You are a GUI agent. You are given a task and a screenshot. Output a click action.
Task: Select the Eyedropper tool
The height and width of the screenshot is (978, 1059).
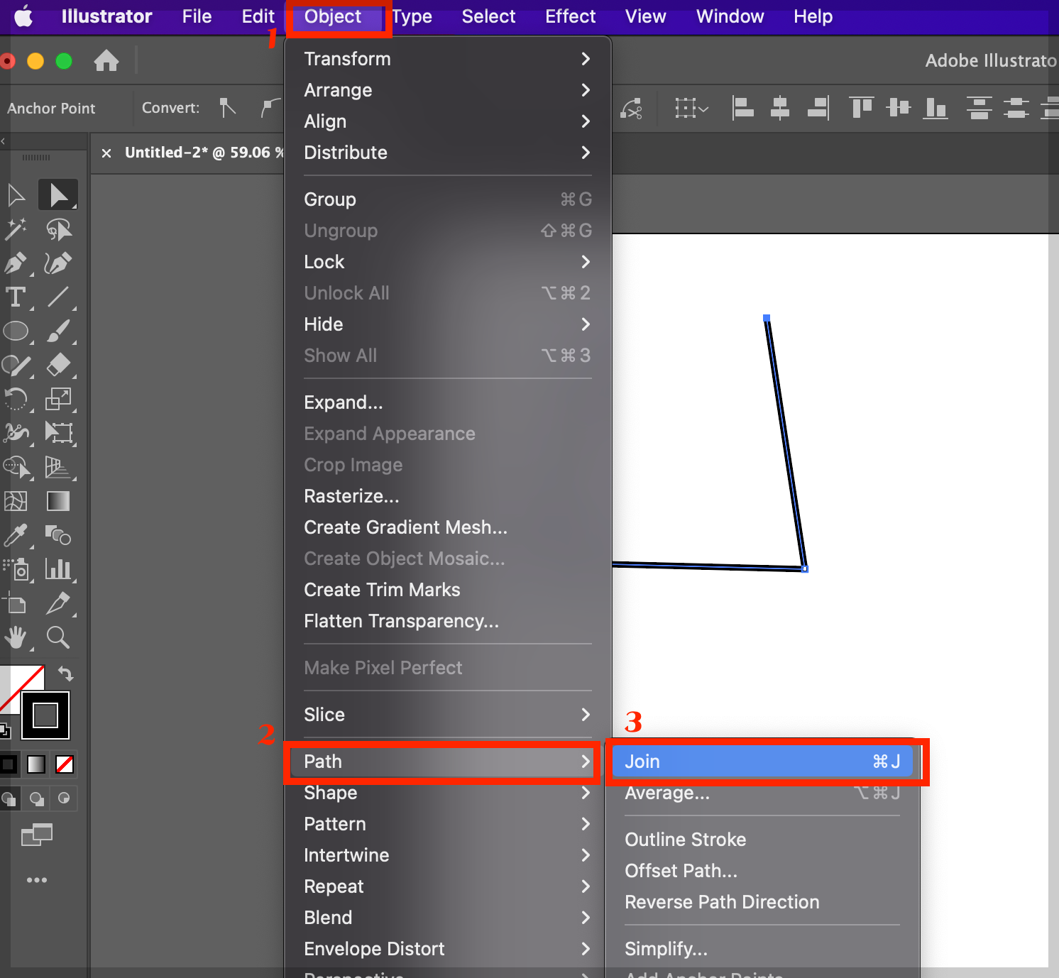coord(16,535)
